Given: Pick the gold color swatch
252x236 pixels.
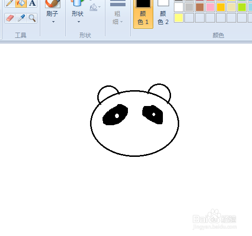Looking at the screenshot, I should [221, 7].
